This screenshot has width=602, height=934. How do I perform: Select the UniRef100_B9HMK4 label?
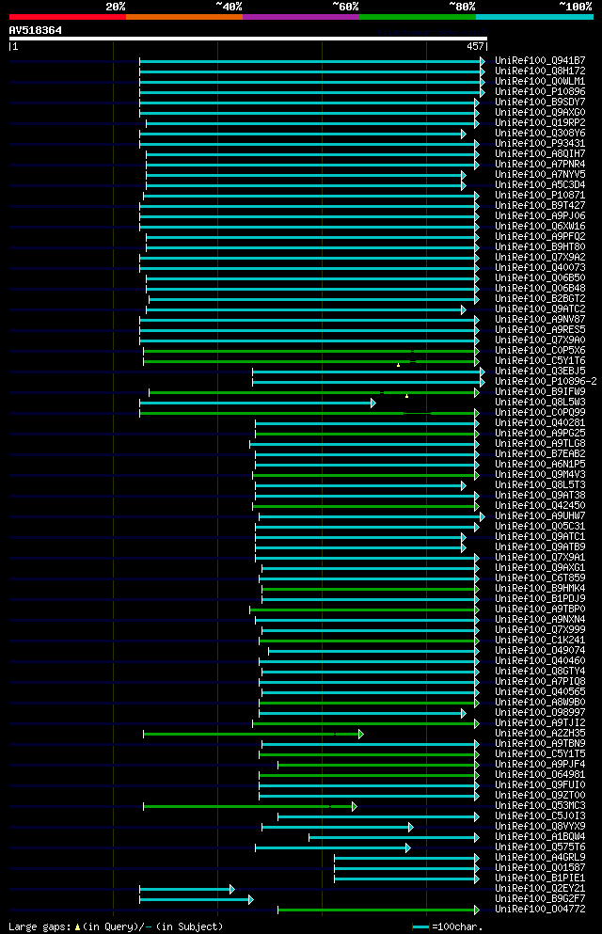click(540, 589)
